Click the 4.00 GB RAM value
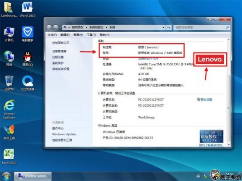 point(143,74)
